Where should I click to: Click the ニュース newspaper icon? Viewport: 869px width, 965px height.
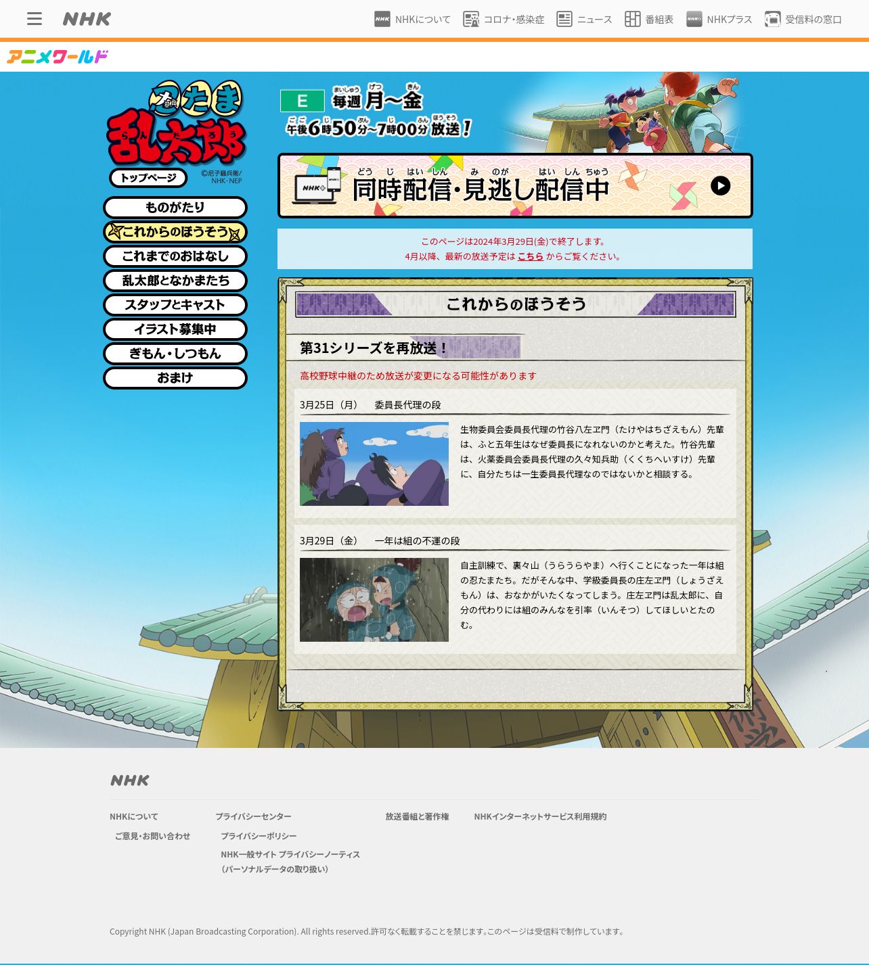click(x=564, y=19)
